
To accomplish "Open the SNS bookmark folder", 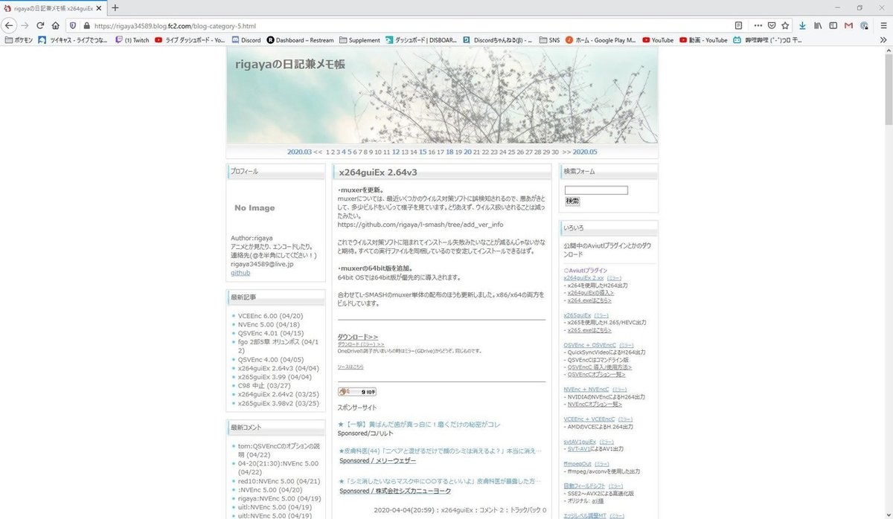I will click(x=549, y=40).
